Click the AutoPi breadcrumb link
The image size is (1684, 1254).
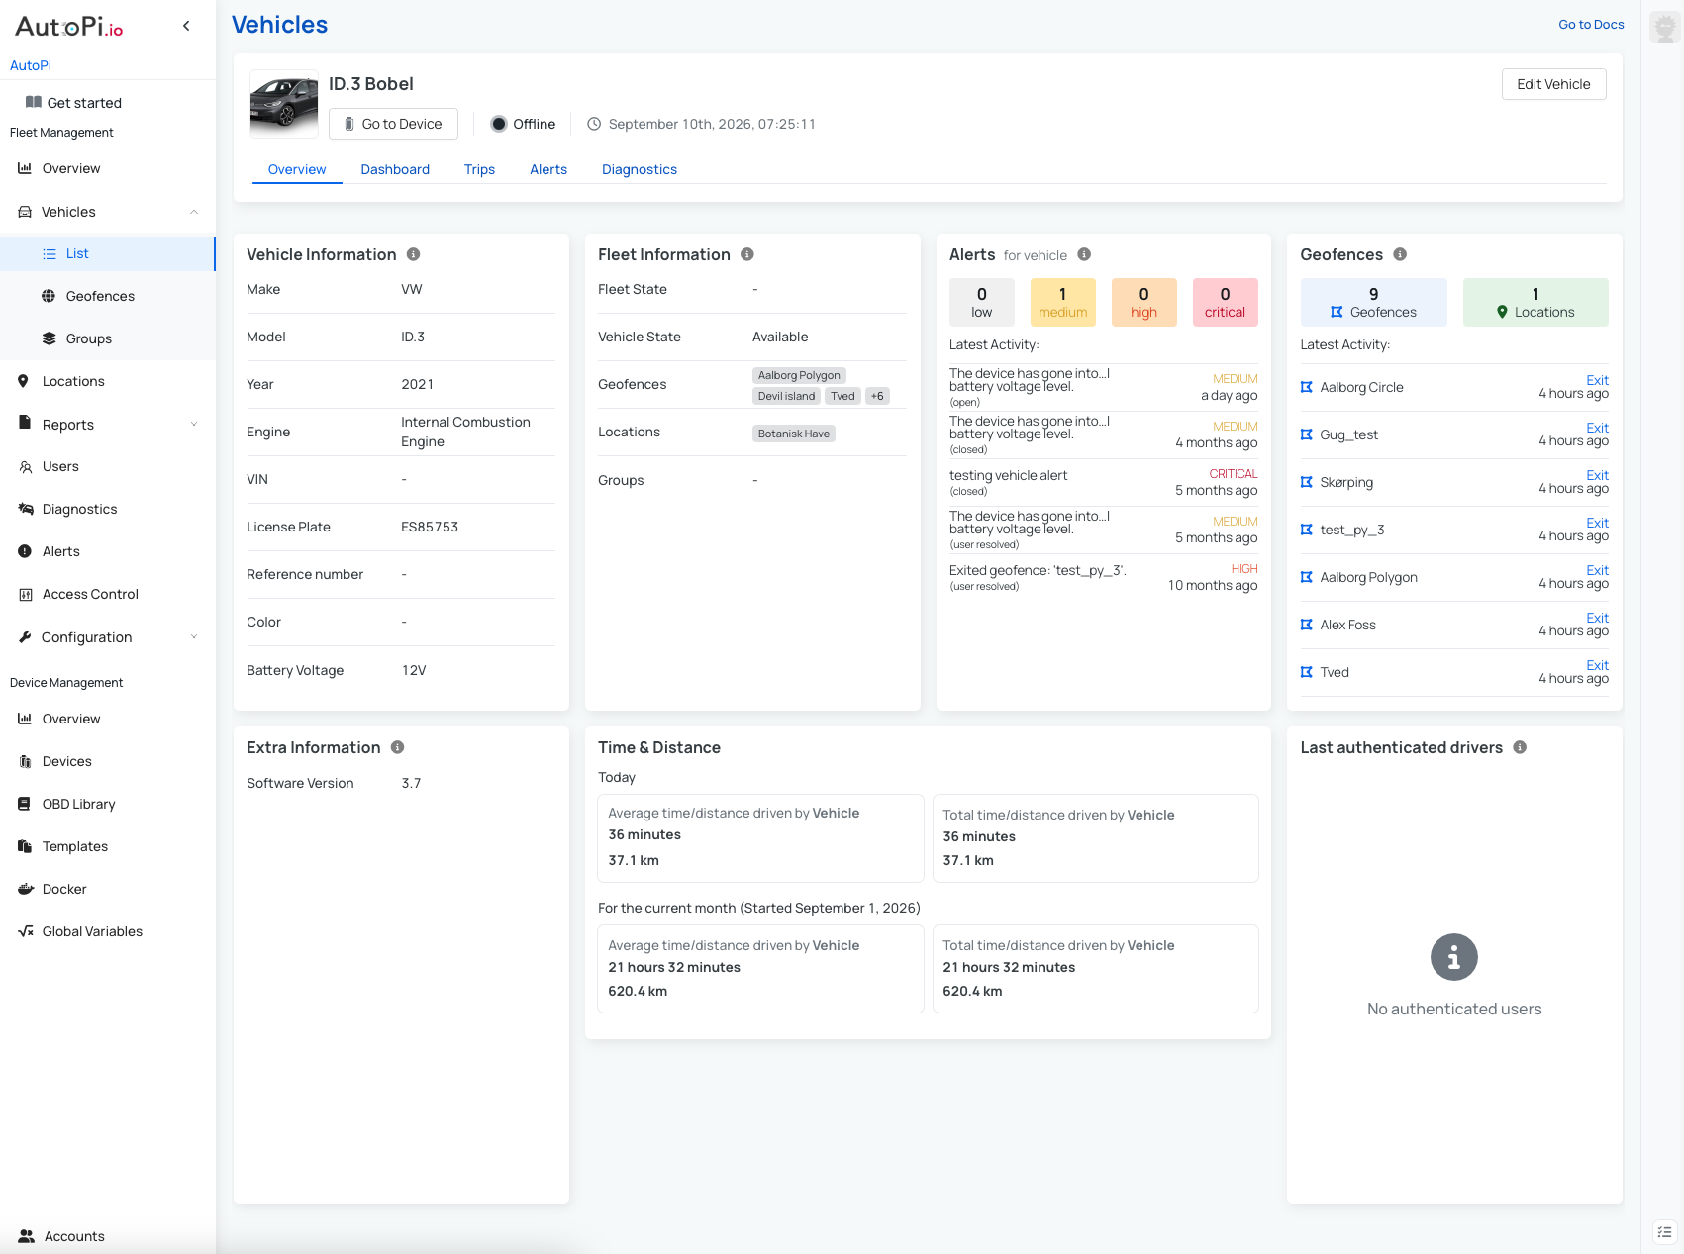31,65
